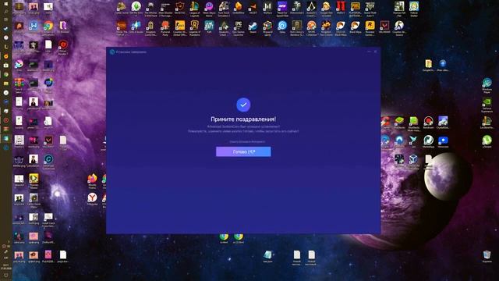Open the Recycle Bin icon
Viewport: 499px width, 281px height.
(x=487, y=256)
